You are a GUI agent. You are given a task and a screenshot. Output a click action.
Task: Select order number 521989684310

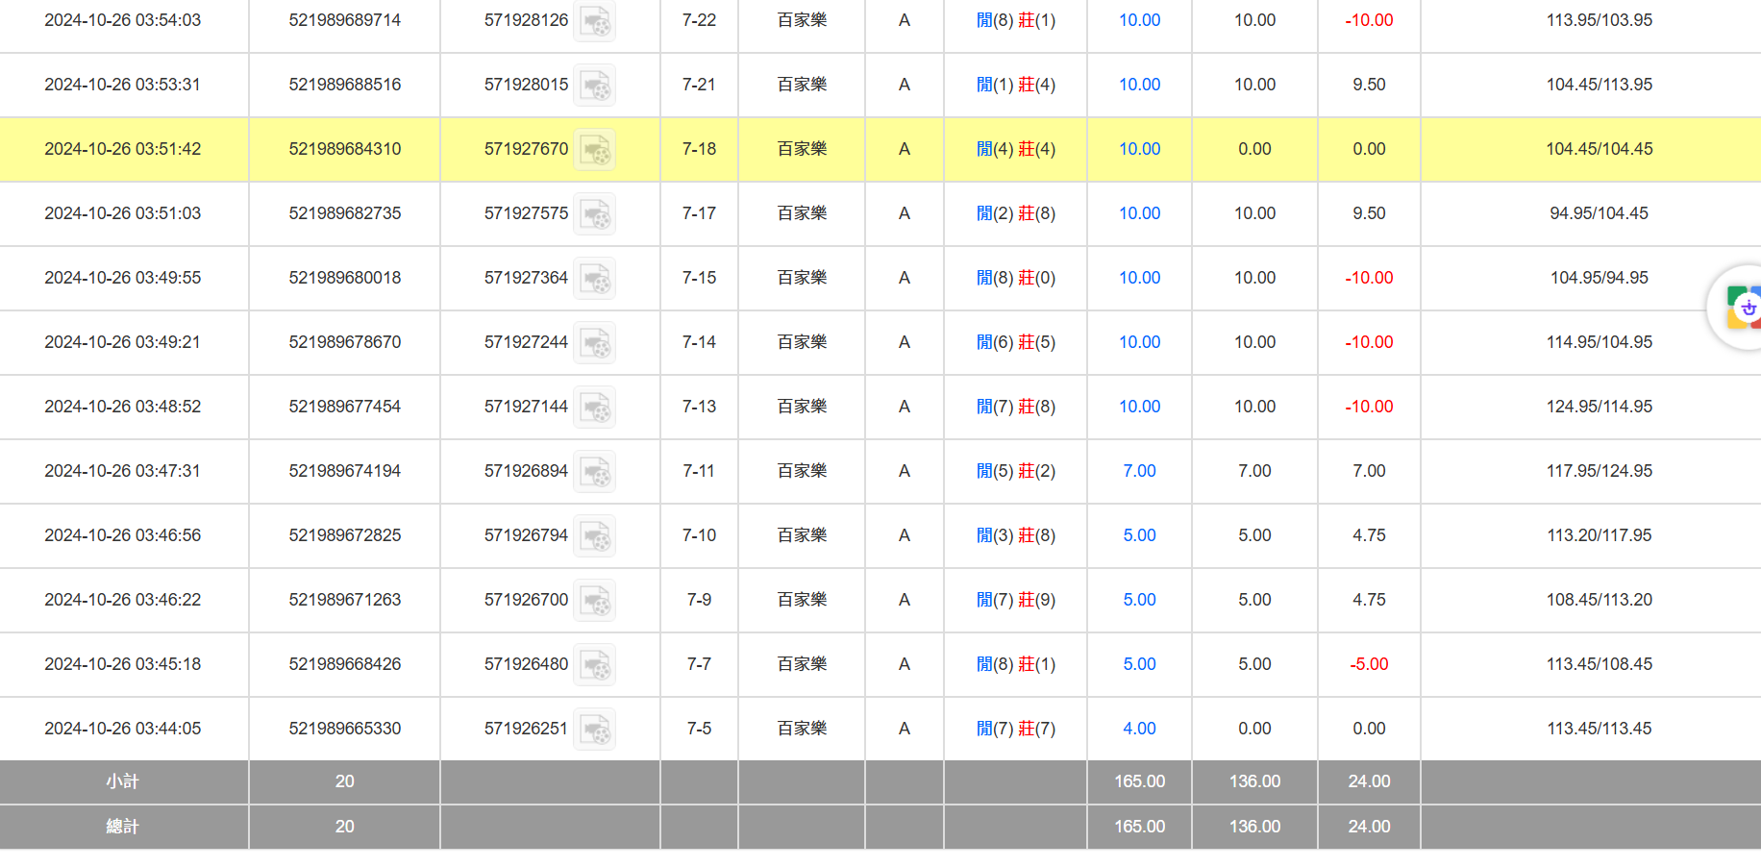point(345,149)
